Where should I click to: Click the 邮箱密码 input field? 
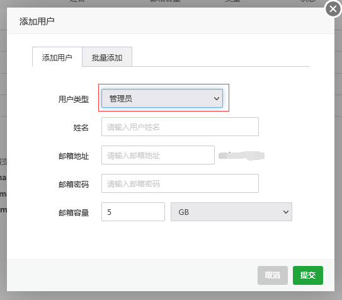[x=180, y=183]
